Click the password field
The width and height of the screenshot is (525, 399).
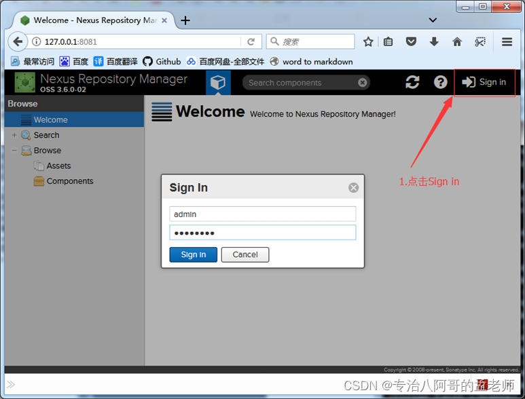(262, 233)
